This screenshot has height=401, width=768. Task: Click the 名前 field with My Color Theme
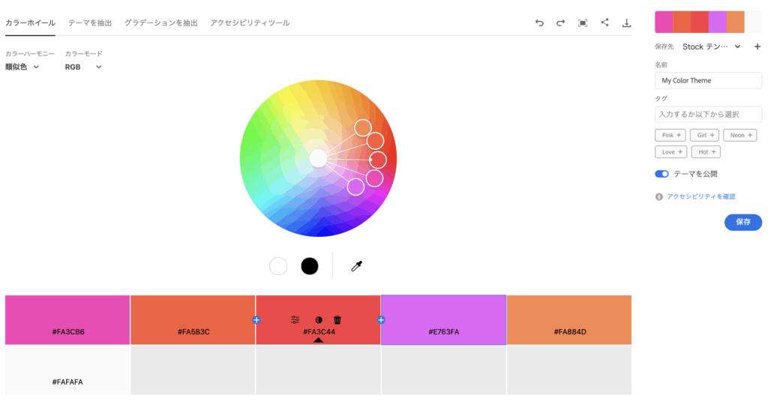click(x=708, y=80)
